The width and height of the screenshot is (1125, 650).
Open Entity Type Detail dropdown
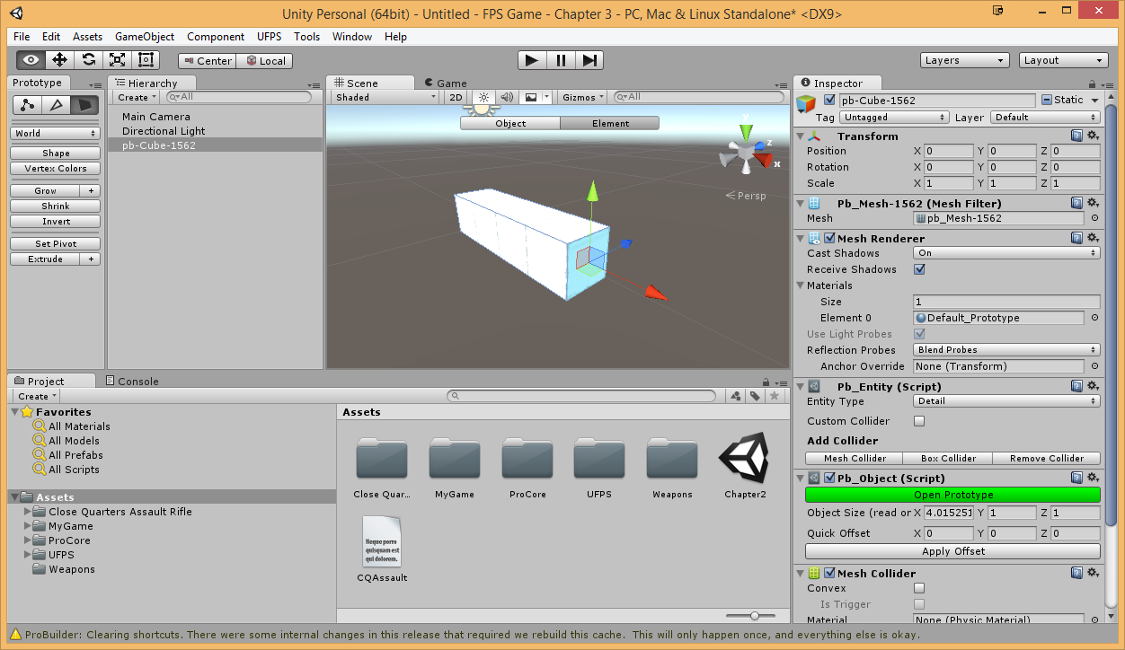[1006, 401]
